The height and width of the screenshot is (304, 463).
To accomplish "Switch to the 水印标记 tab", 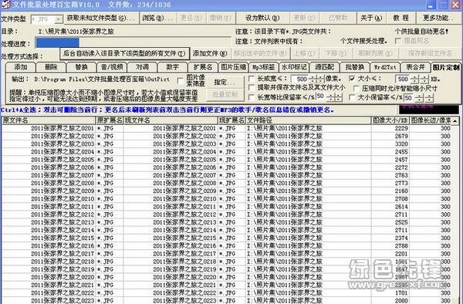I will (x=294, y=67).
